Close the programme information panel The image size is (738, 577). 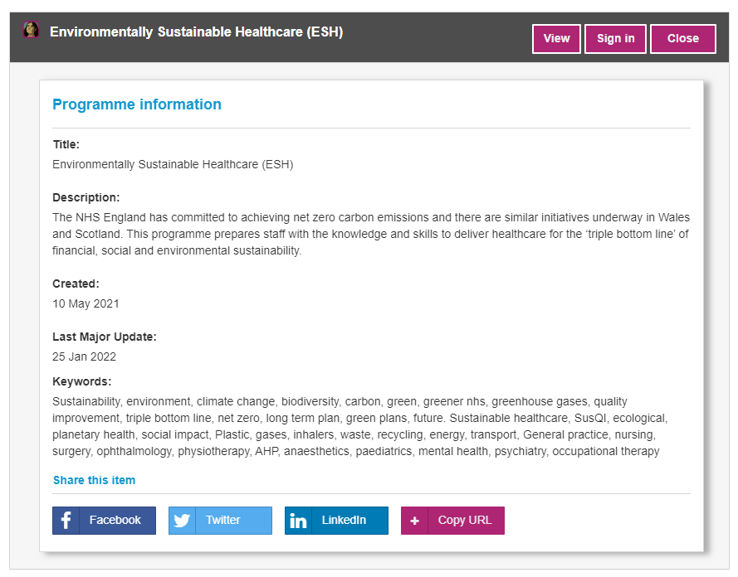point(682,39)
